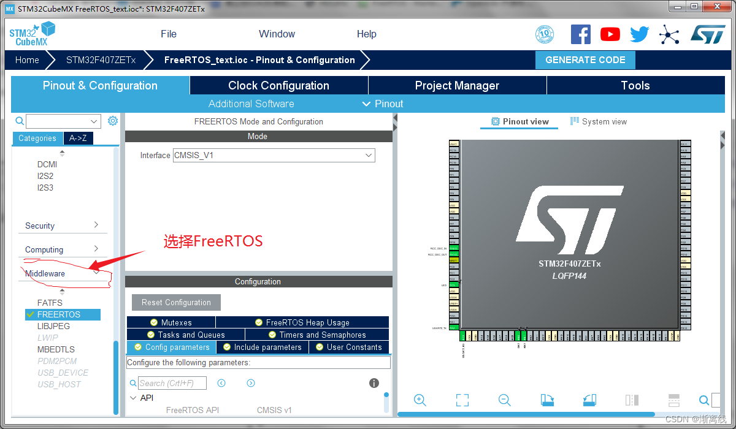
Task: Select the Pinout & Configuration tab
Action: click(x=100, y=85)
